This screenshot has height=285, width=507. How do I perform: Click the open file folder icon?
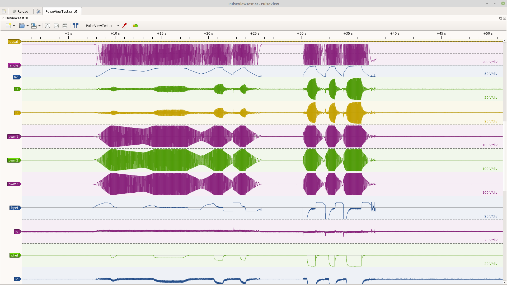tap(22, 26)
